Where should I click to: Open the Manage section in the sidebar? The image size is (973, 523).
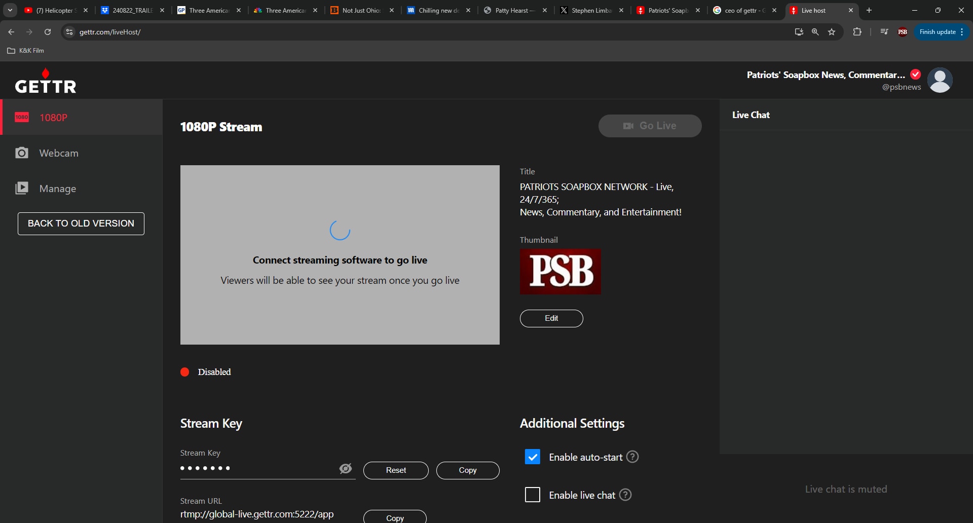pos(58,189)
